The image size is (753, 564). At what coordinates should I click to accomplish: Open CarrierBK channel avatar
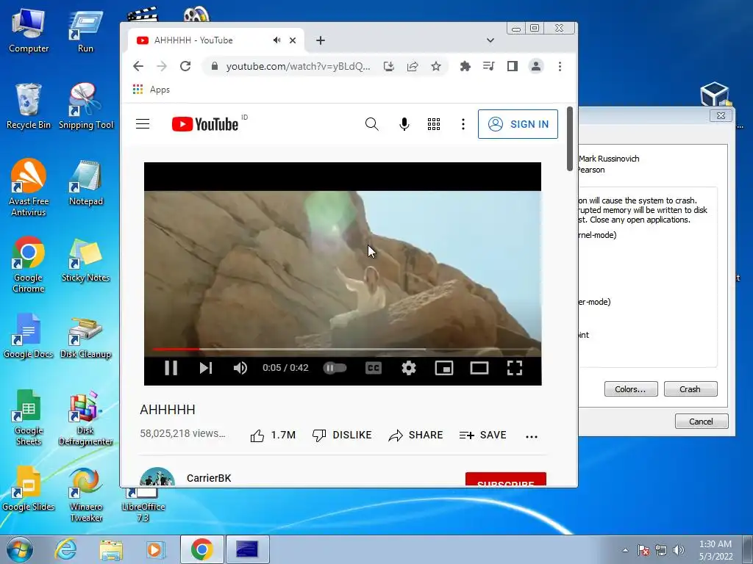pyautogui.click(x=157, y=477)
